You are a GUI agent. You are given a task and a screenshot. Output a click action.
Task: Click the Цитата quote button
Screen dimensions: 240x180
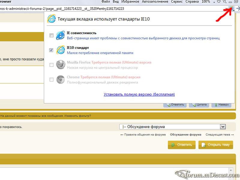[199, 105]
